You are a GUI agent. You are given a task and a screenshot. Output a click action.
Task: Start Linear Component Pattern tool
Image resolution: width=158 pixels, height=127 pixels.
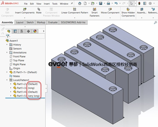75,11
